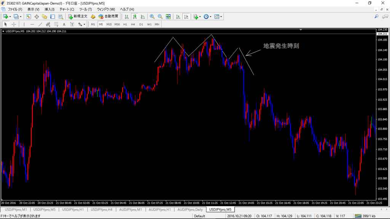Switch to the AUDJPYpro,Daily chart tab
The height and width of the screenshot is (219, 390).
click(x=190, y=209)
